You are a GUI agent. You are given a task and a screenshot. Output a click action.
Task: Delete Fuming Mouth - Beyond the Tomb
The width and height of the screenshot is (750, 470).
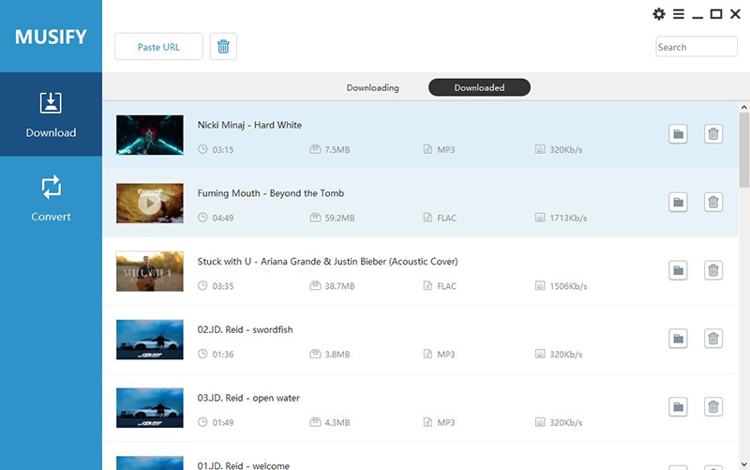pyautogui.click(x=713, y=203)
